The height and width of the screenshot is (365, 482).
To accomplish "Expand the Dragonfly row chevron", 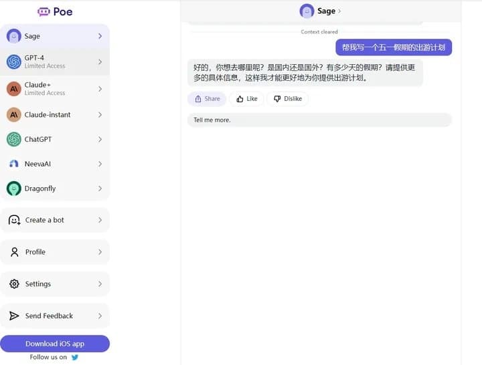I will pyautogui.click(x=100, y=189).
